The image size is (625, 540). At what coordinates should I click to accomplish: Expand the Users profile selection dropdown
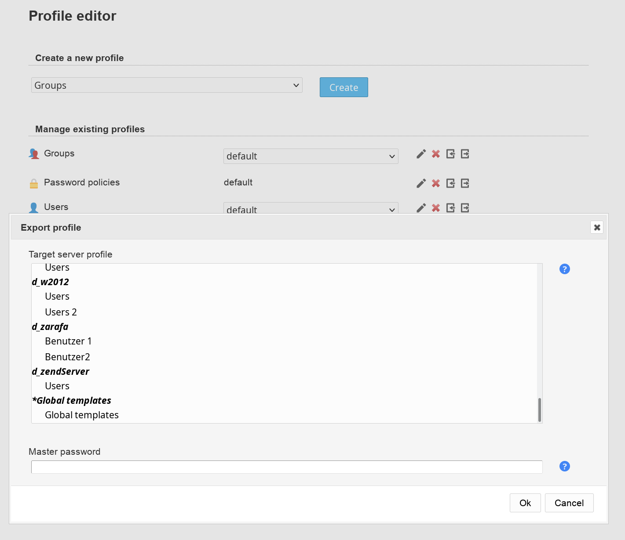click(311, 209)
